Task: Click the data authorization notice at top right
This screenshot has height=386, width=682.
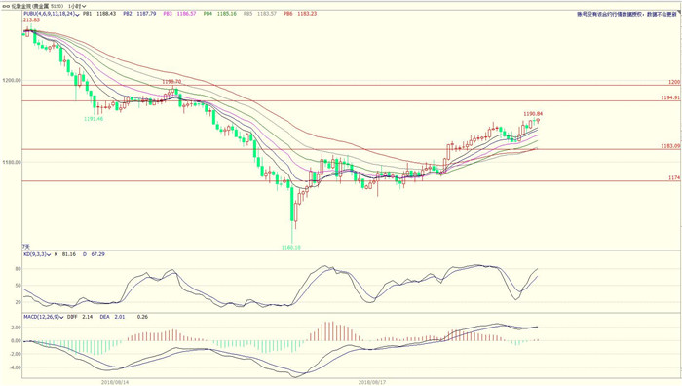Action: point(626,14)
